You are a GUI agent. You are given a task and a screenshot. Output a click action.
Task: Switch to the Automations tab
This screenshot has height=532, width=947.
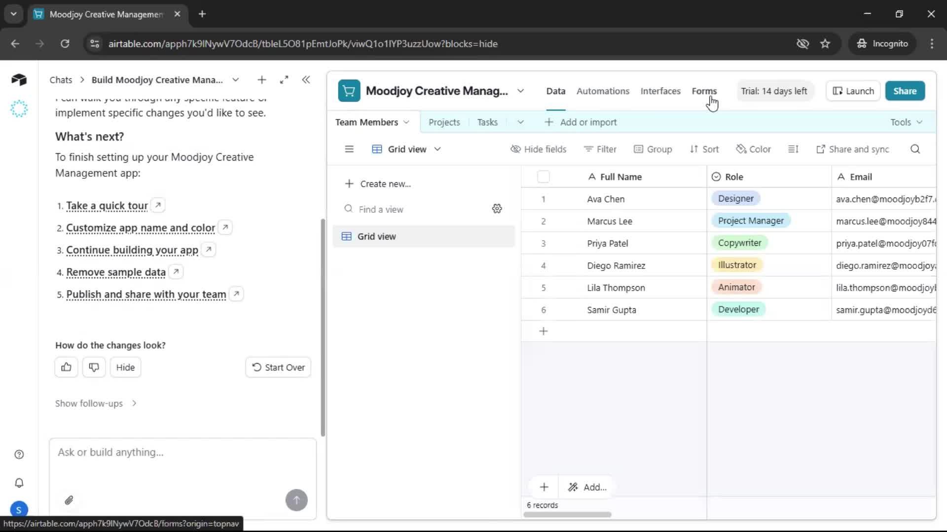(x=603, y=91)
